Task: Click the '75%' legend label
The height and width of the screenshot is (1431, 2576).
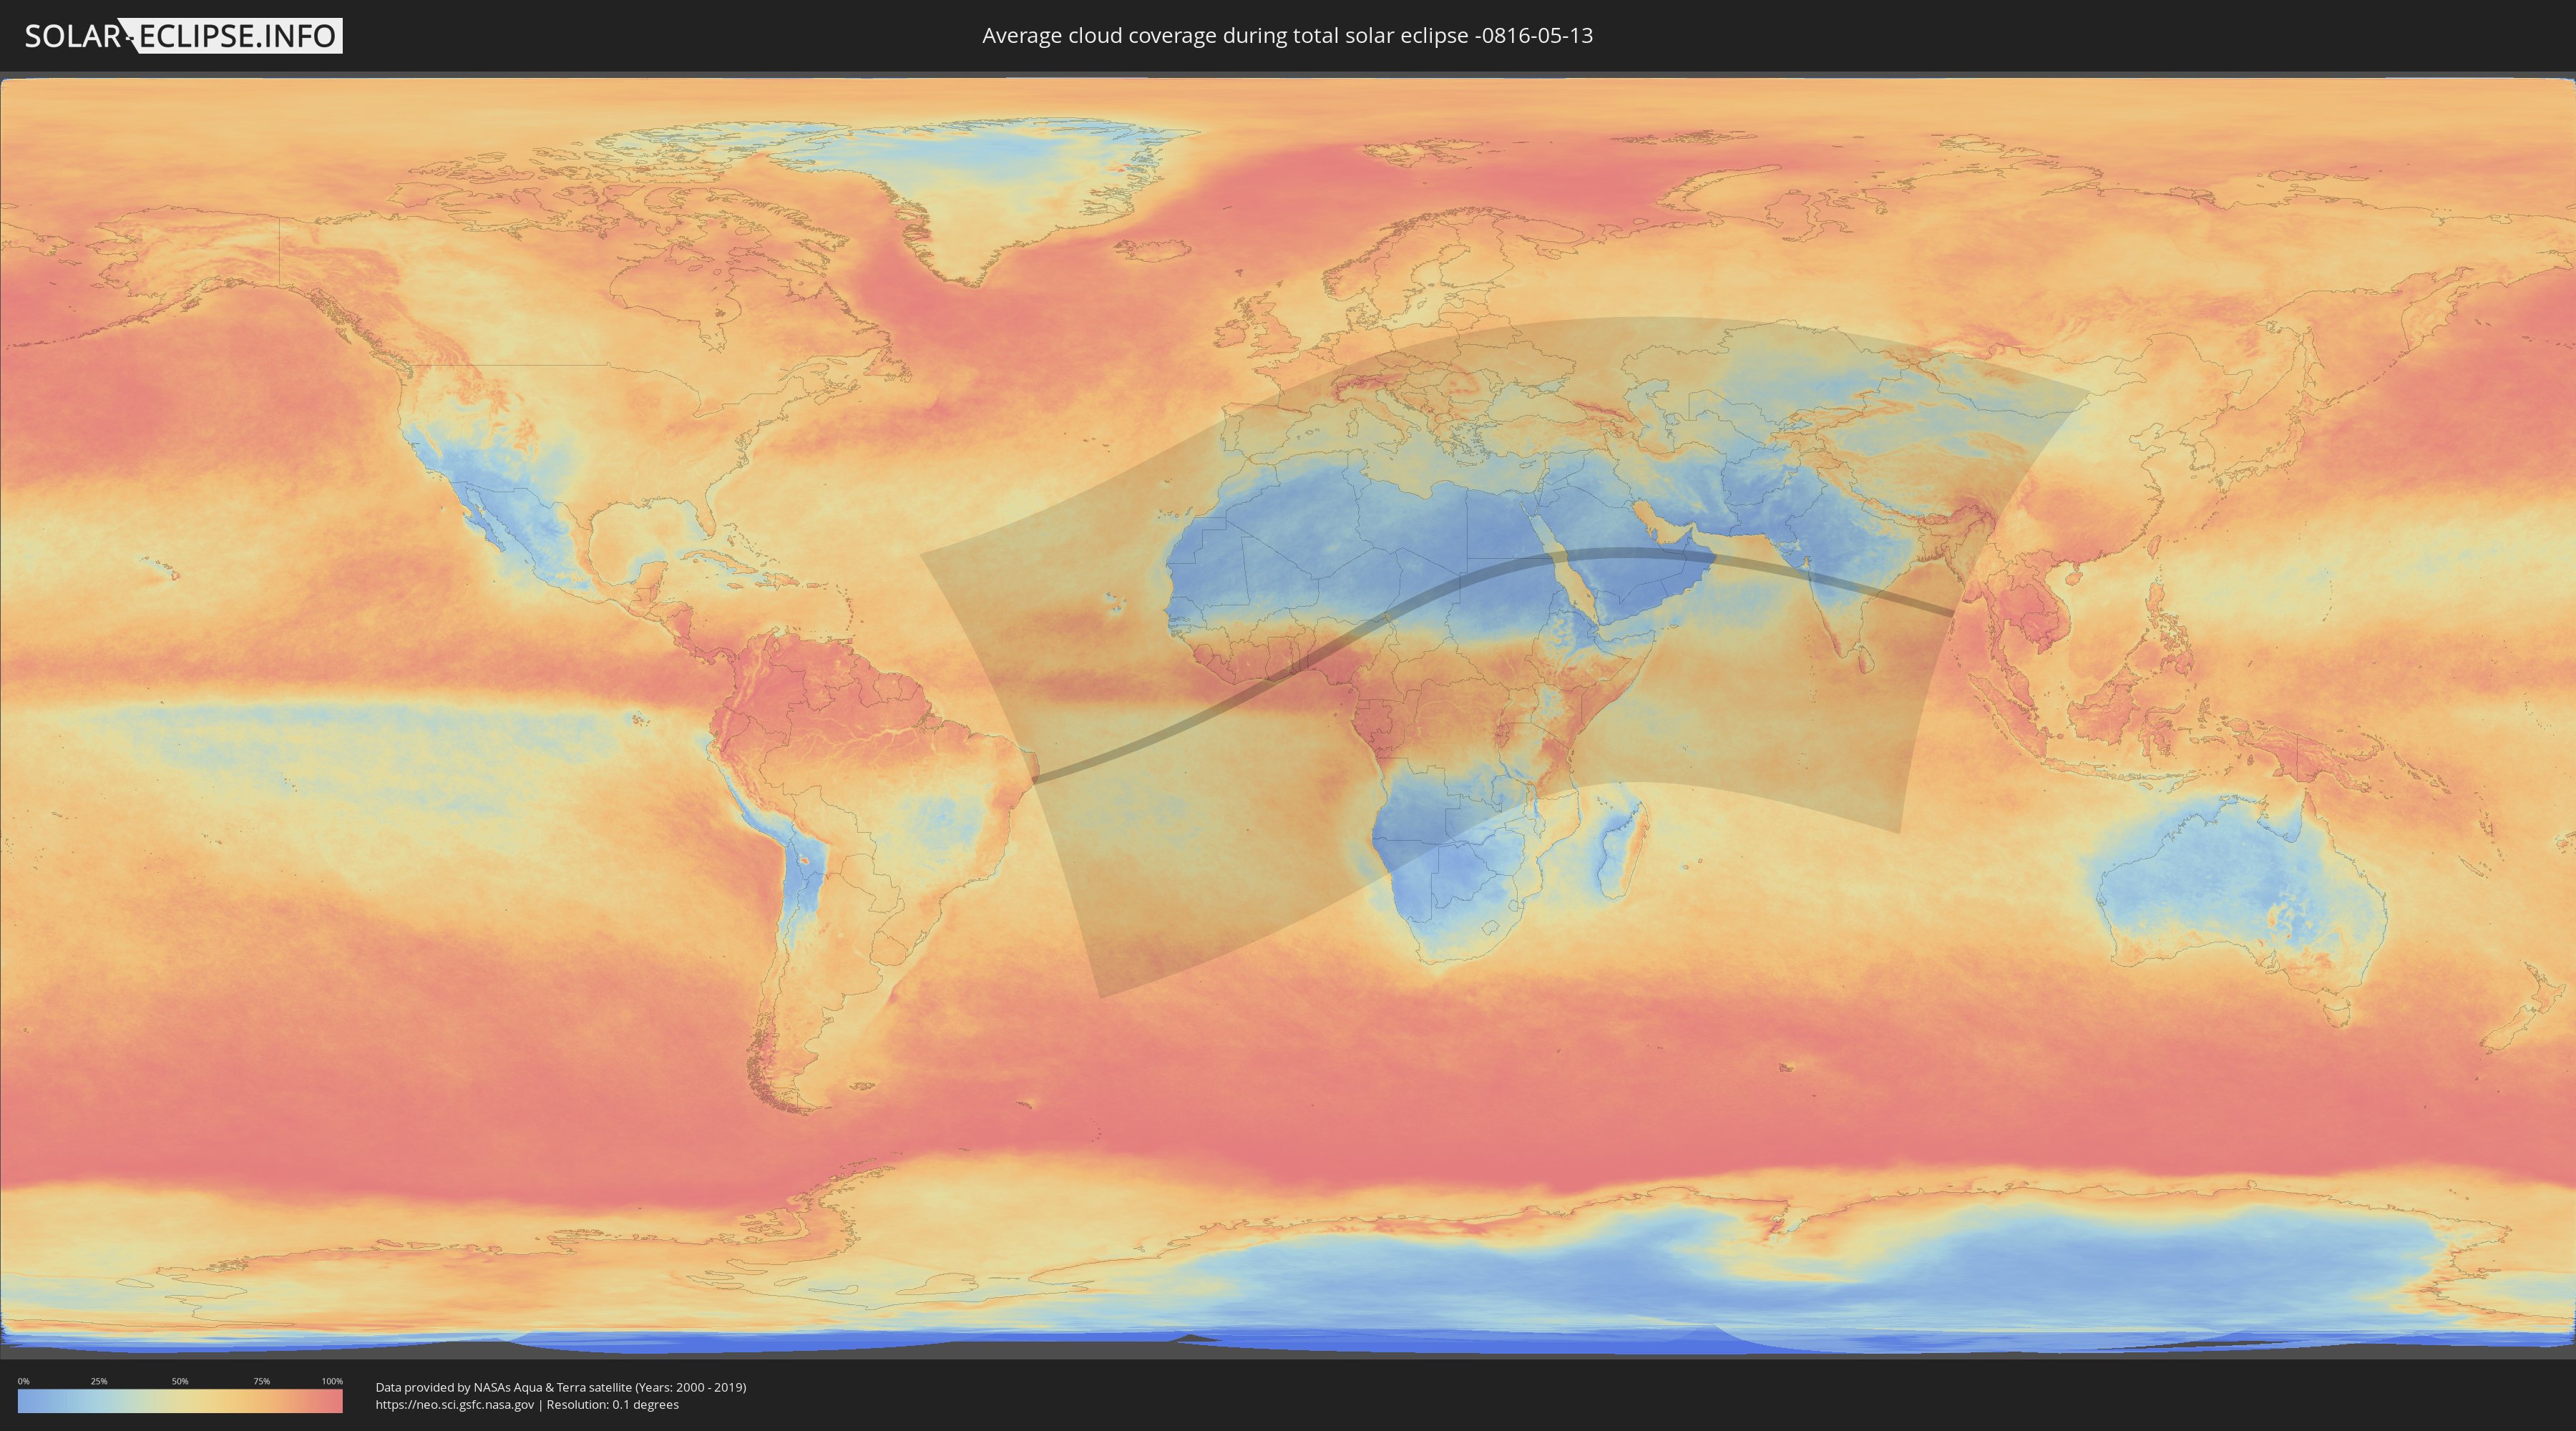Action: pos(261,1381)
